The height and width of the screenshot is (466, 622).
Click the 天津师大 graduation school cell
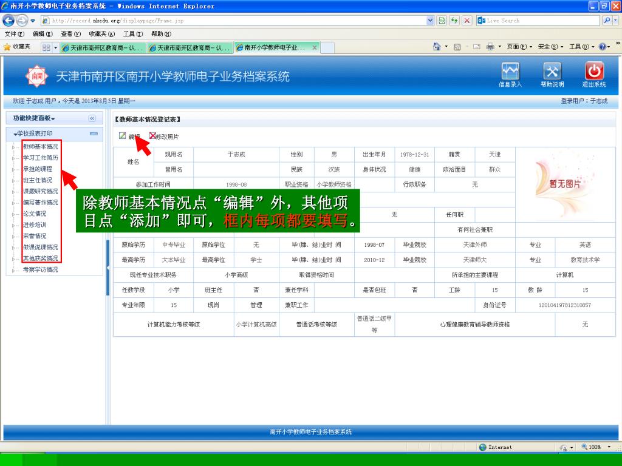475,260
